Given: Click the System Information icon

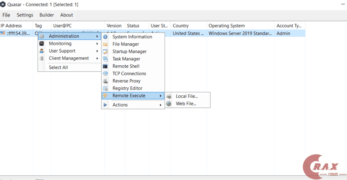Looking at the screenshot, I should click(105, 37).
